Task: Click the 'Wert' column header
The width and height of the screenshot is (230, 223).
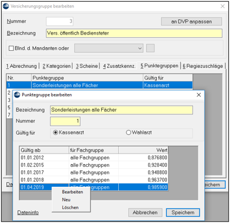Action: [143, 150]
